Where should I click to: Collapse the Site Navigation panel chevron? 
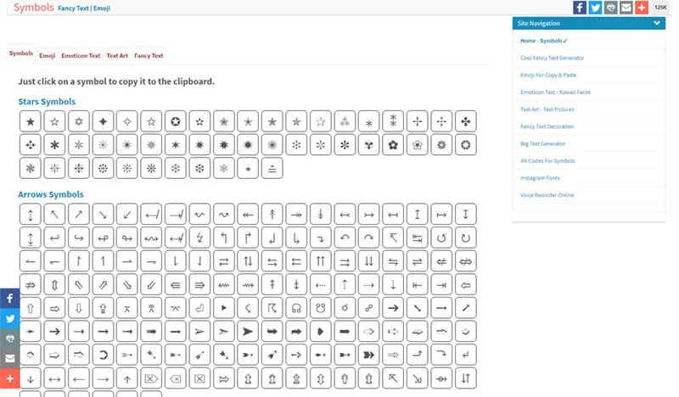(657, 23)
